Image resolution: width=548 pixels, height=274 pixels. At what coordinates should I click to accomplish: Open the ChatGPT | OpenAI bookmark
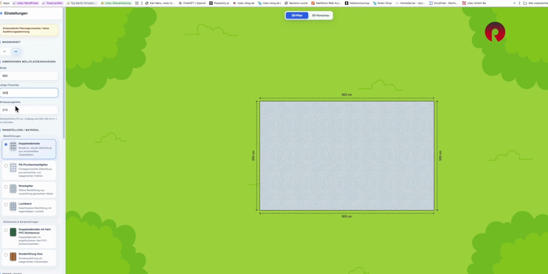click(x=192, y=3)
